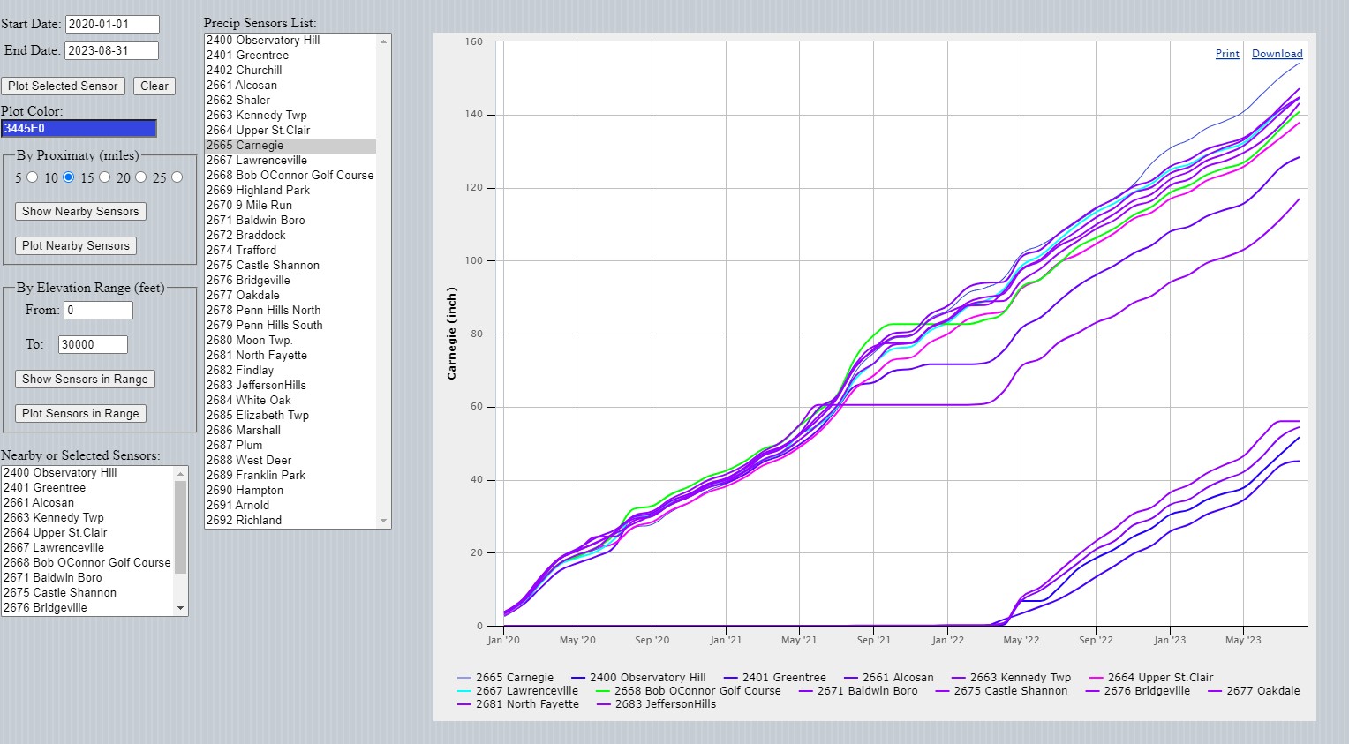Select 2683 JeffersonHills in the Precip Sensors list
1349x744 pixels.
(x=256, y=385)
